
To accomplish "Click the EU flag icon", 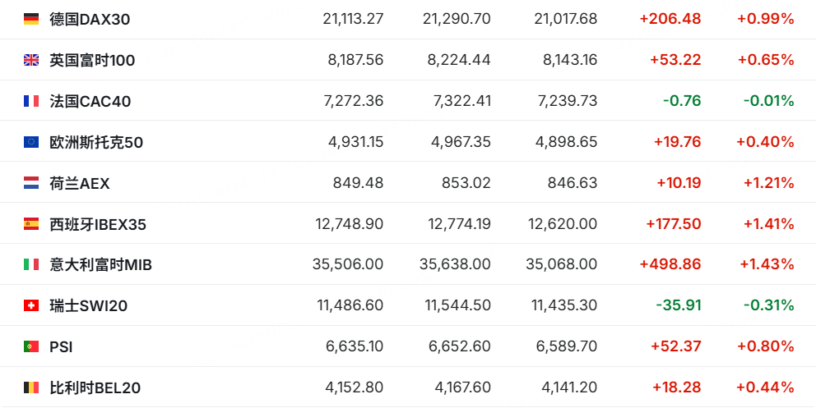I will (x=31, y=142).
